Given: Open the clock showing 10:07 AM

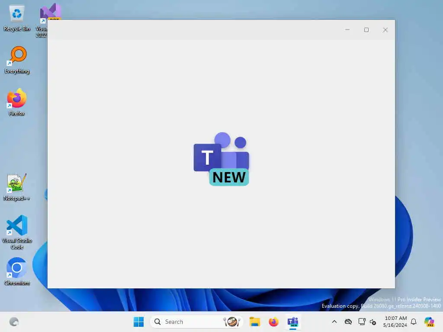Looking at the screenshot, I should coord(395,322).
